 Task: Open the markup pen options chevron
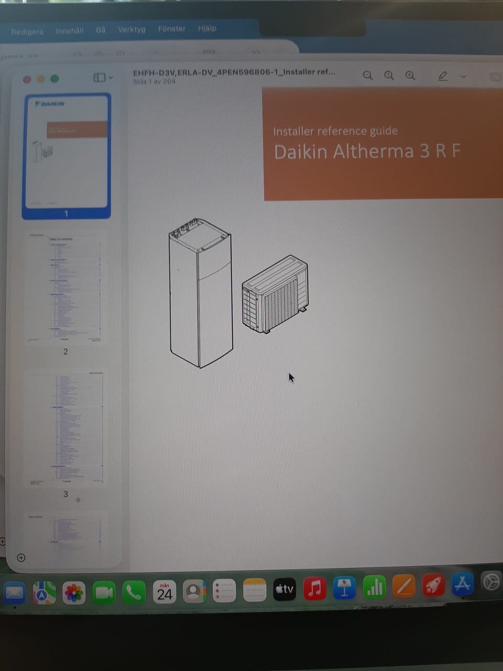click(x=463, y=77)
